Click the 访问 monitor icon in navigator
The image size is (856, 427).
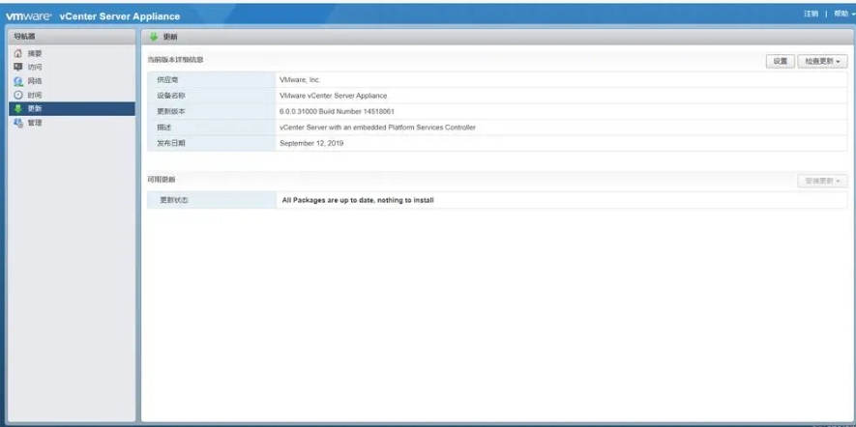point(18,67)
